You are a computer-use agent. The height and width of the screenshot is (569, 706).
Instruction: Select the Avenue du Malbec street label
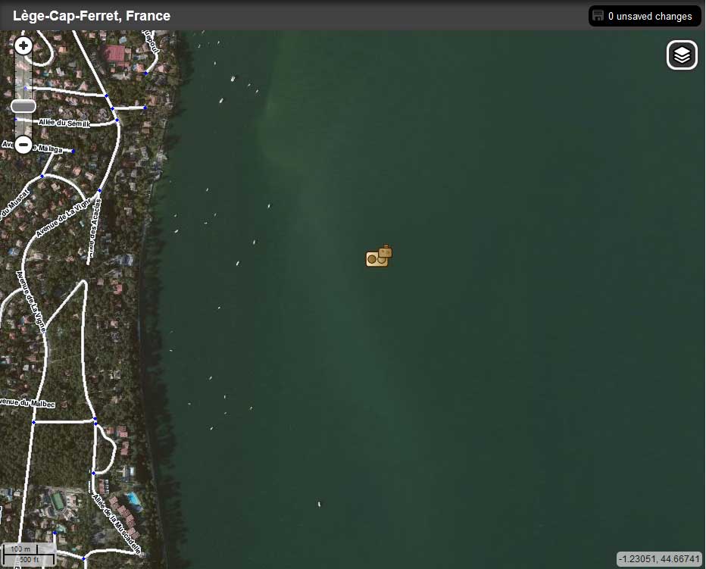[28, 403]
